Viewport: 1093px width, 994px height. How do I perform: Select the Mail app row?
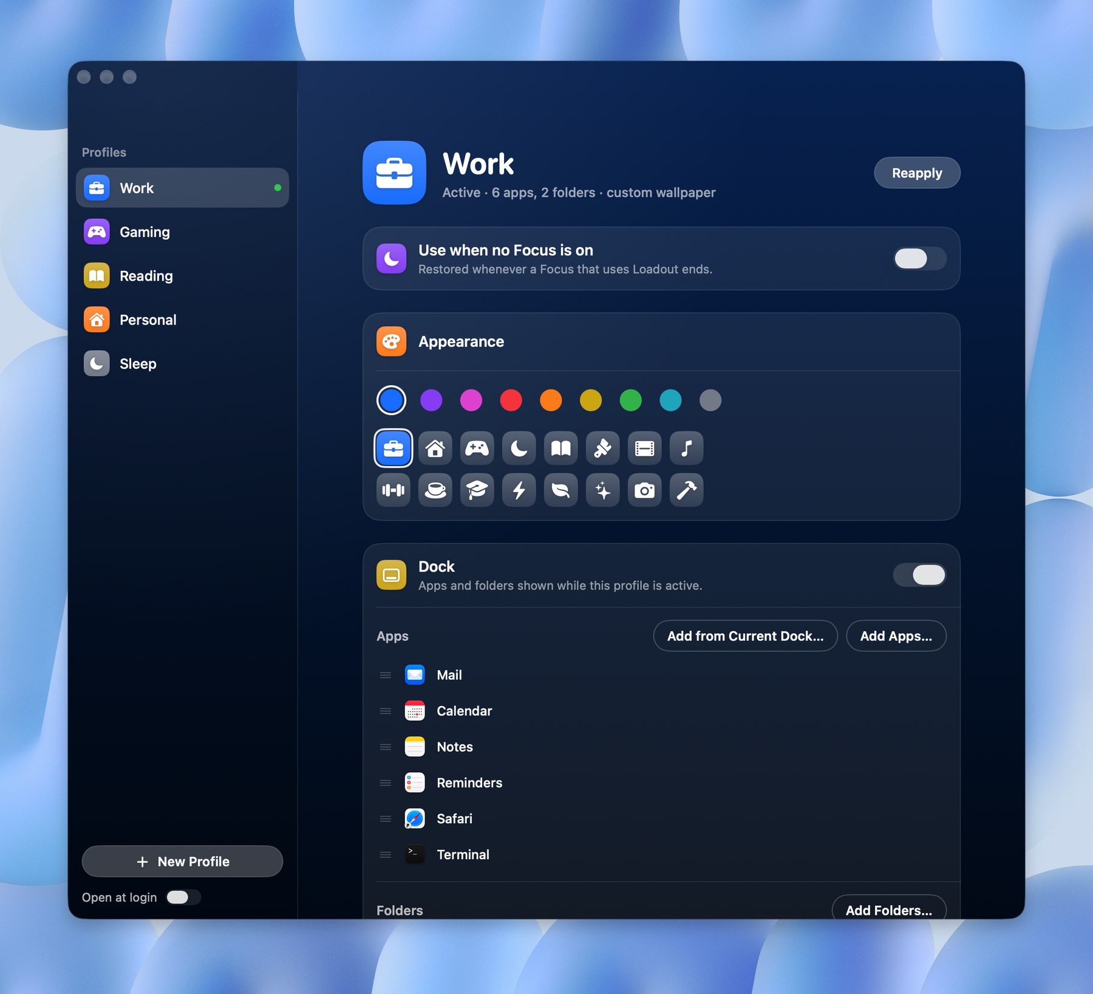[661, 675]
